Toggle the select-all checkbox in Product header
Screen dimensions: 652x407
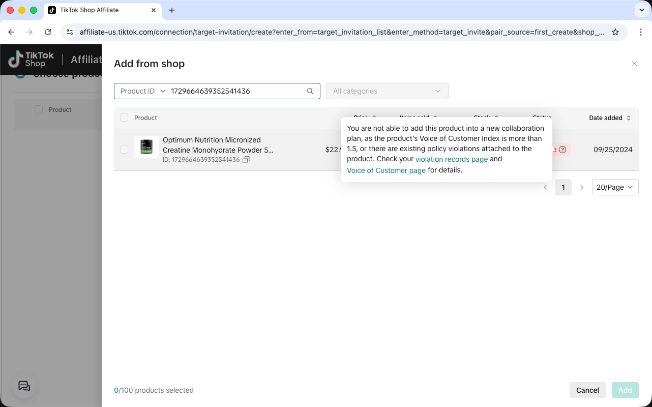coord(124,118)
